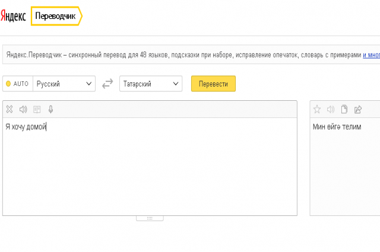Open the Татарский target language dropdown

click(151, 84)
